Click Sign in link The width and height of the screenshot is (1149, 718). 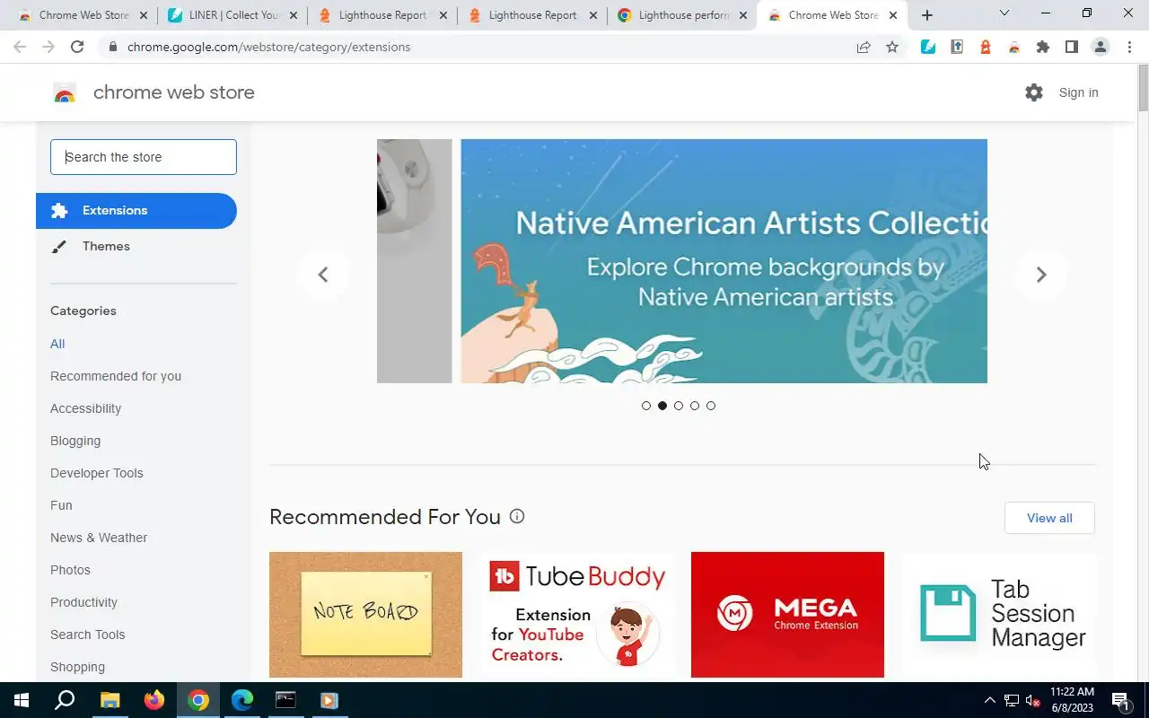point(1078,92)
